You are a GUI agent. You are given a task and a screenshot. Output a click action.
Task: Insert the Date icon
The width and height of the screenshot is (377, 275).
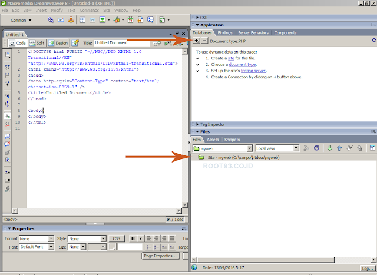click(130, 20)
